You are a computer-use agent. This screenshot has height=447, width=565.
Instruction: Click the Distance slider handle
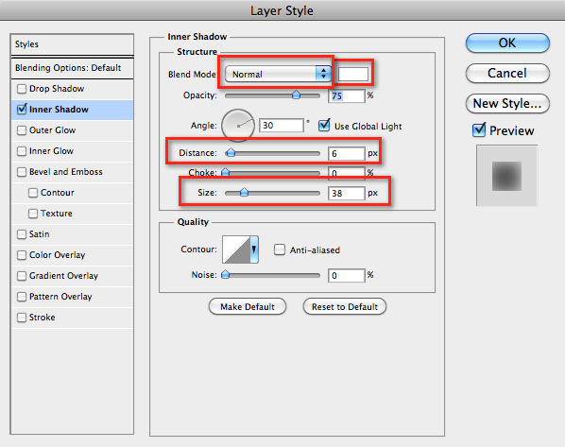231,153
